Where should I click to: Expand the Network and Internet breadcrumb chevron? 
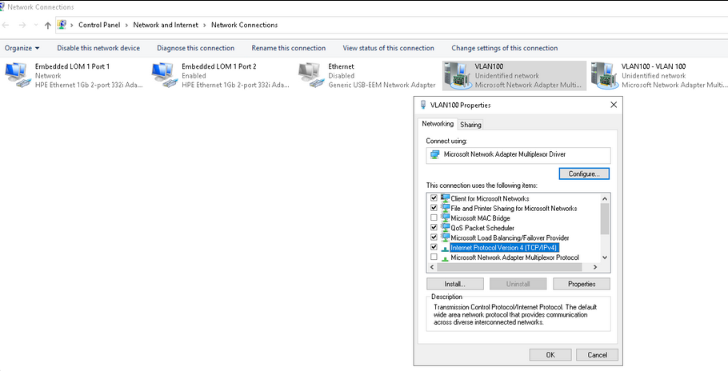206,26
